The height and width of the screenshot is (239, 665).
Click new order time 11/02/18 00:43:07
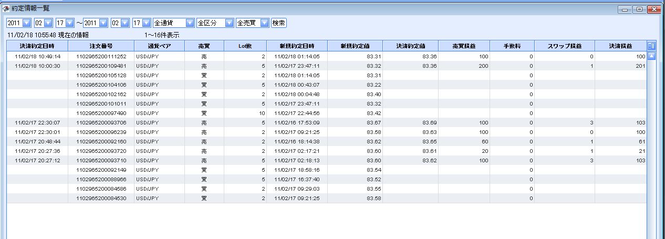(x=297, y=85)
